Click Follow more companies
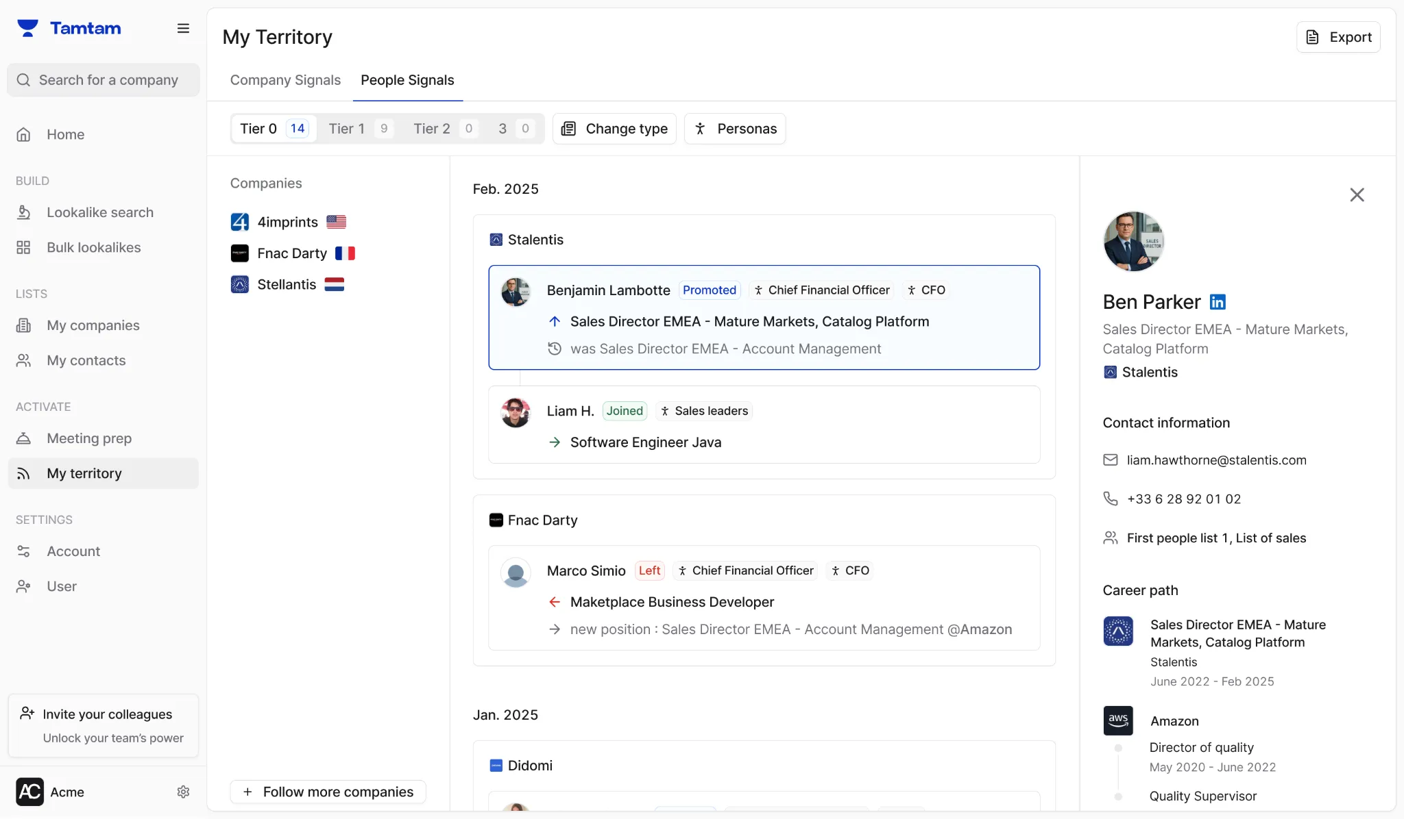Screen dimensions: 1404x819 coord(328,792)
